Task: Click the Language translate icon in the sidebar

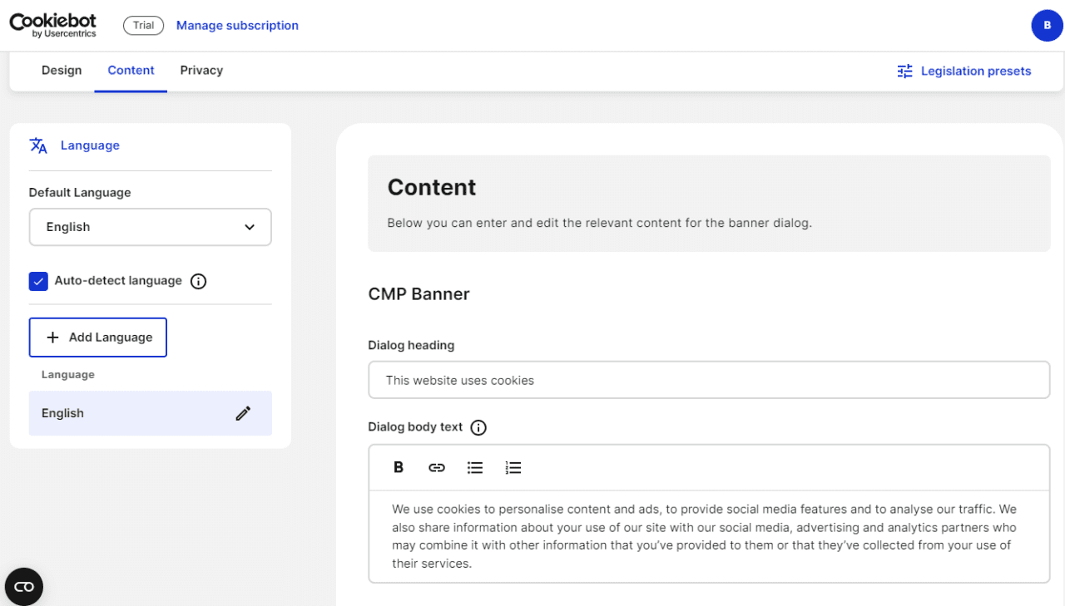Action: click(38, 145)
